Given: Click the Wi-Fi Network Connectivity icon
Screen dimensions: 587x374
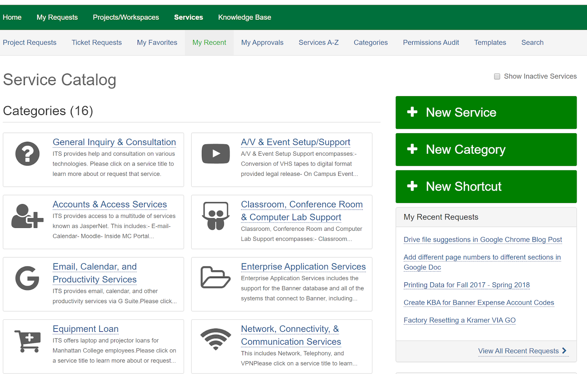Looking at the screenshot, I should pos(216,339).
